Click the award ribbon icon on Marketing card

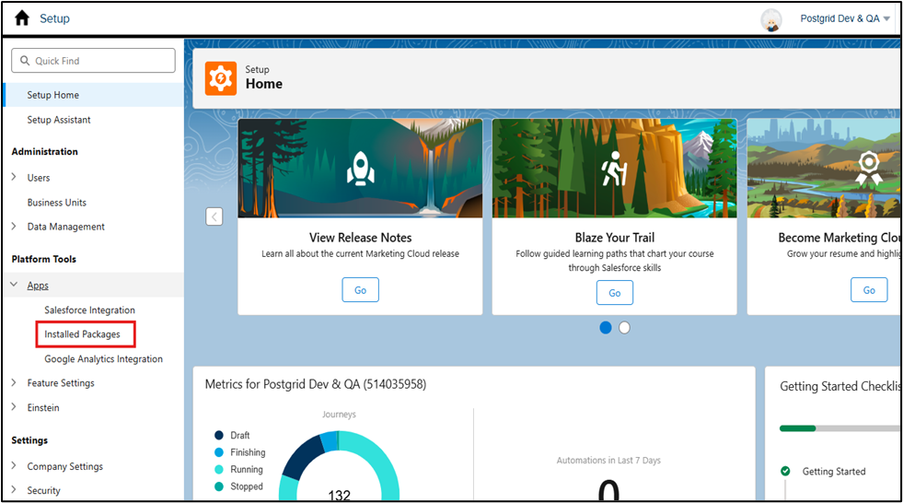[x=868, y=169]
